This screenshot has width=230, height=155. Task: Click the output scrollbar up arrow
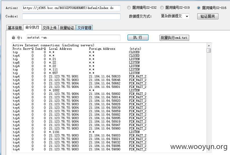209,46
